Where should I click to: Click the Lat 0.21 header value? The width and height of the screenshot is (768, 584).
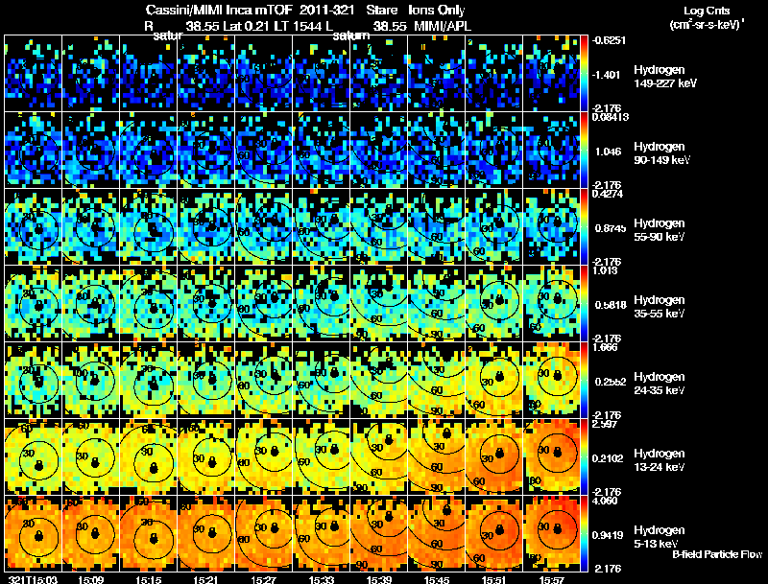[246, 27]
